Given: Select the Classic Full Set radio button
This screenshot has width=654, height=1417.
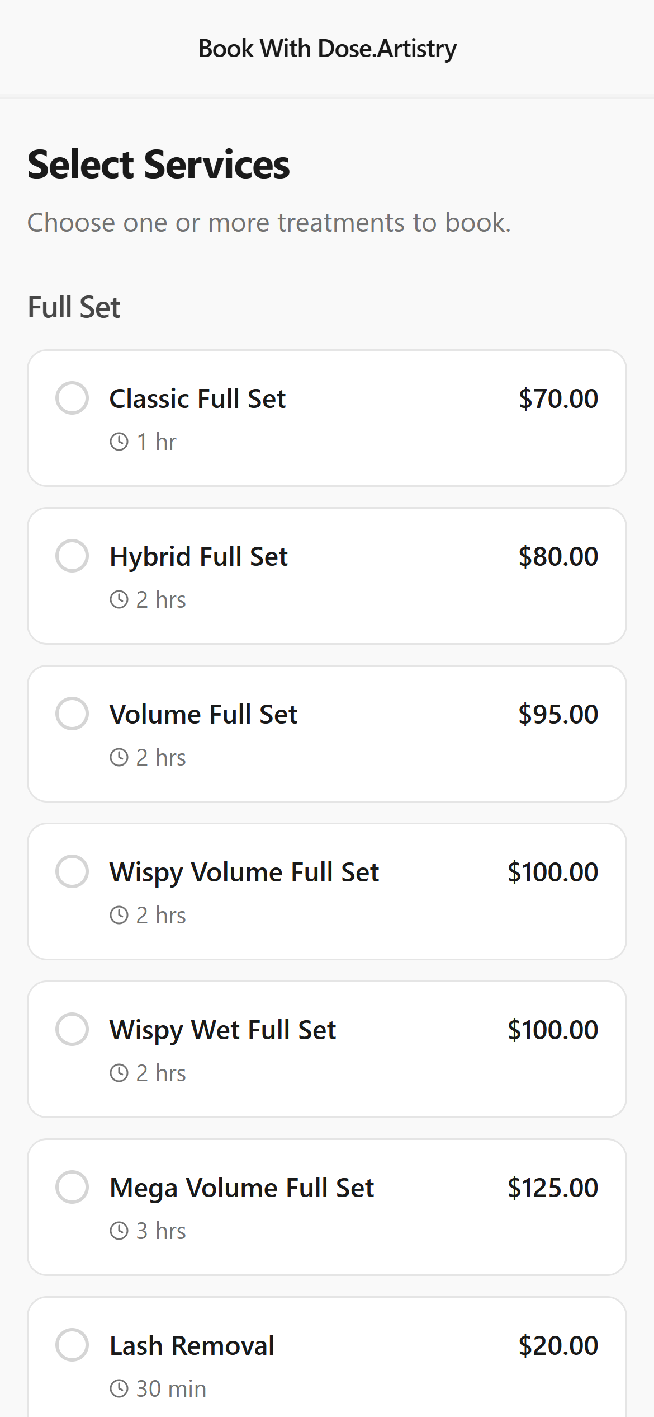Looking at the screenshot, I should pos(72,398).
